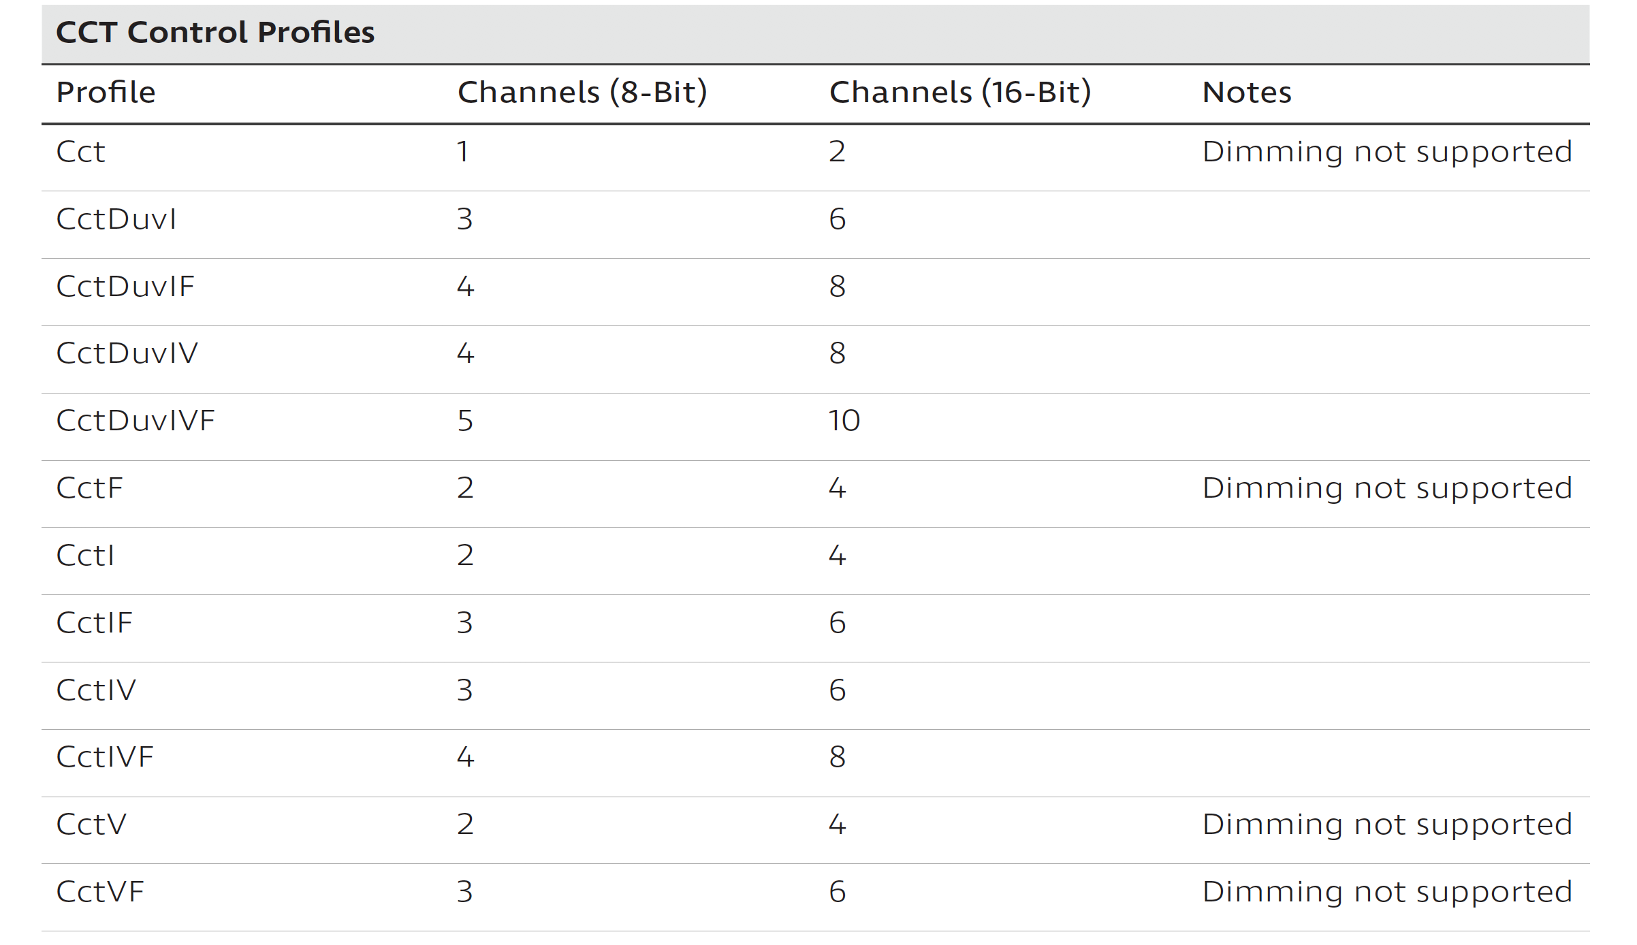Select the "CctDuvI" profile cell
This screenshot has height=945, width=1637.
coord(116,219)
